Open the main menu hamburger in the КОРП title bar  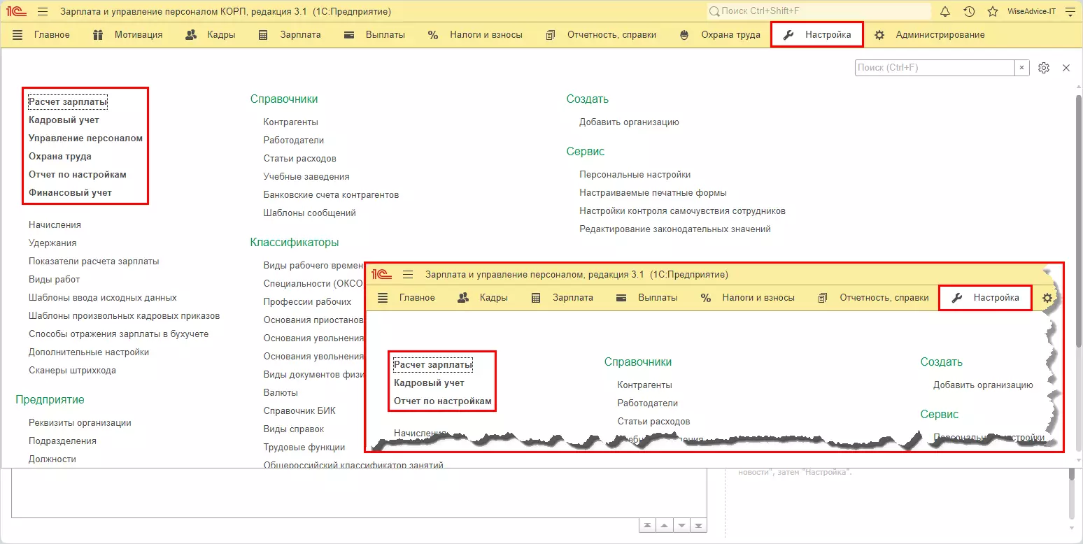[43, 12]
